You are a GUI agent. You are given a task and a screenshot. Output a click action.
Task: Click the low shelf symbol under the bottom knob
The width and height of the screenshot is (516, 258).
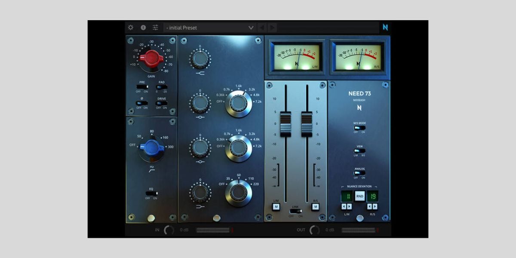click(200, 207)
